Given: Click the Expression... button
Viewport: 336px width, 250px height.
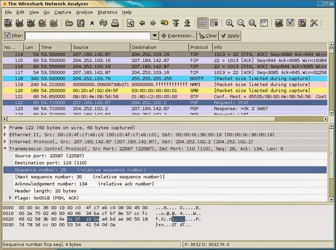Looking at the screenshot, I should [178, 36].
